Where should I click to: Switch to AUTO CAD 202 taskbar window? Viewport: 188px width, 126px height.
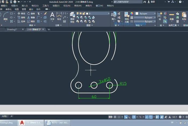57,123
